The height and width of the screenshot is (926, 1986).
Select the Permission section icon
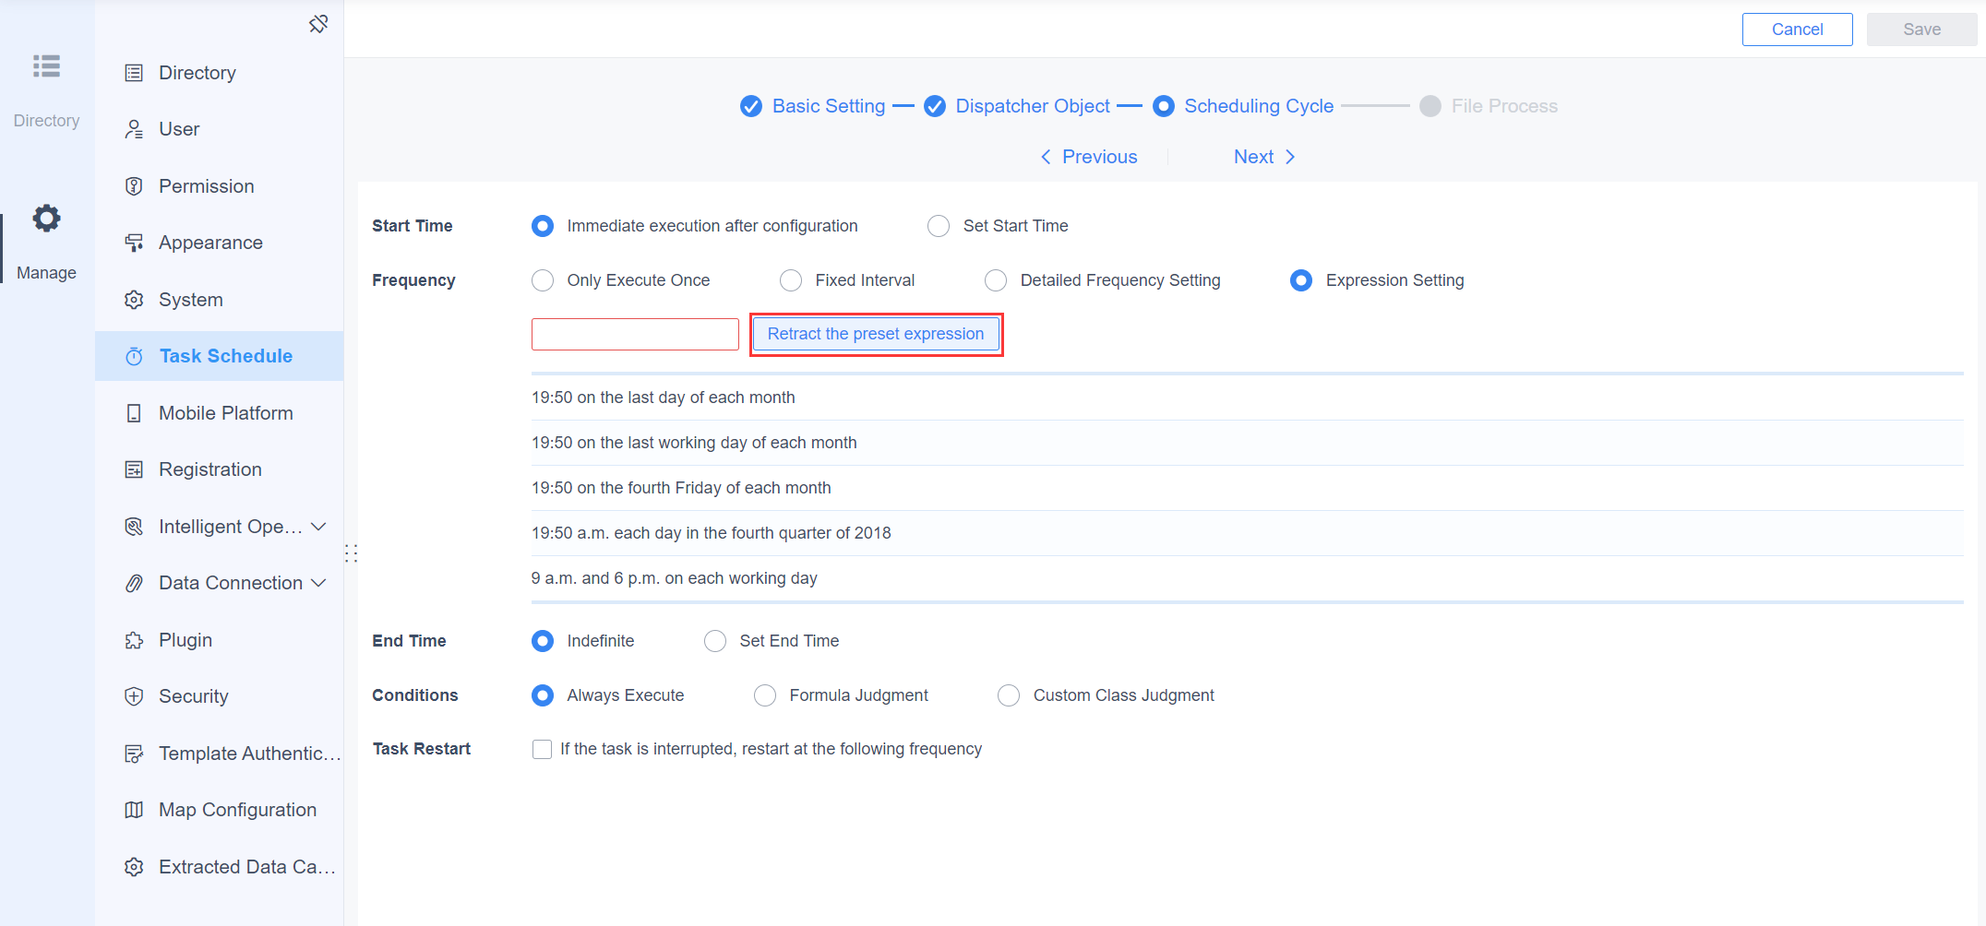point(135,185)
